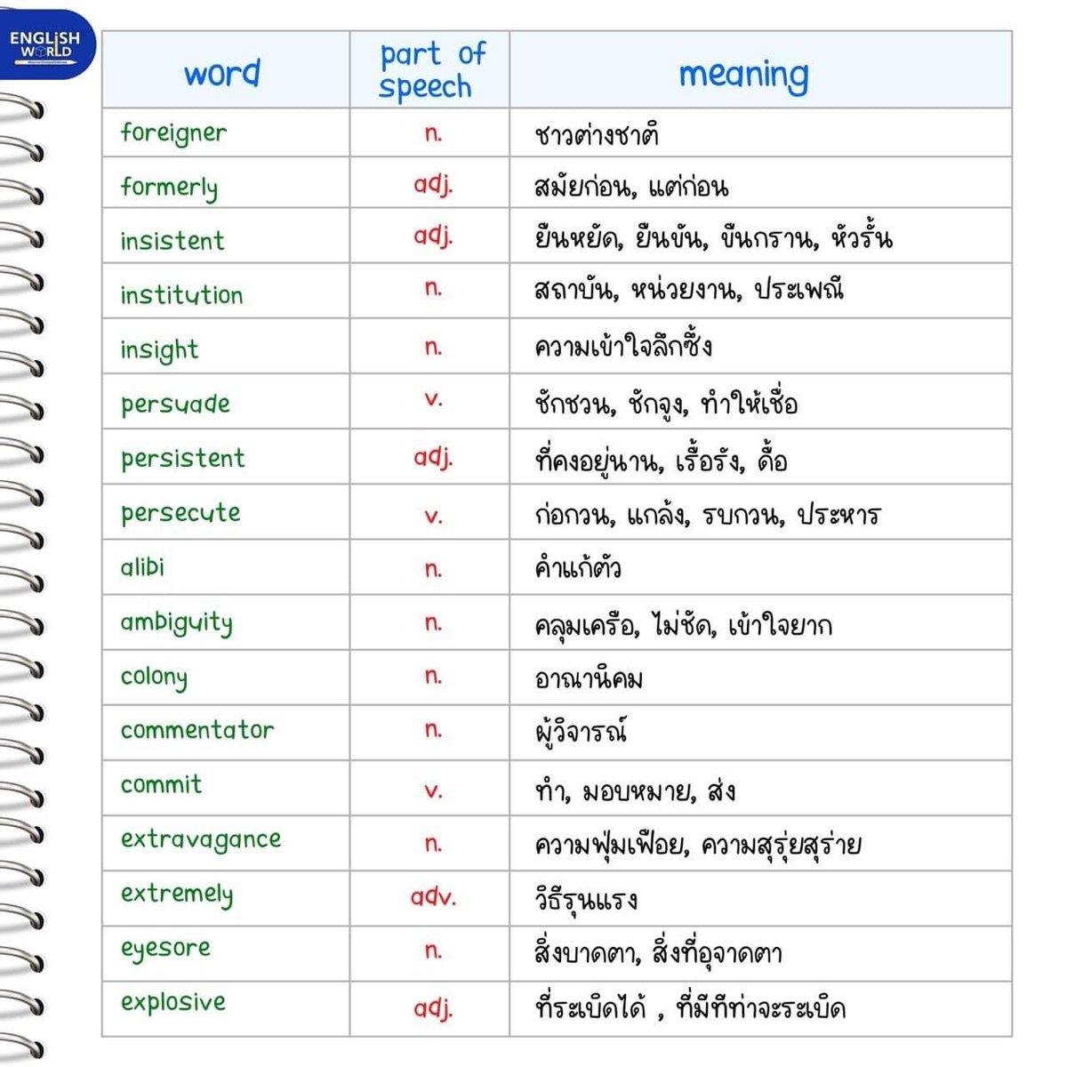This screenshot has height=1067, width=1067.
Task: Click 'n.' in the ambiguity row
Action: [x=433, y=622]
